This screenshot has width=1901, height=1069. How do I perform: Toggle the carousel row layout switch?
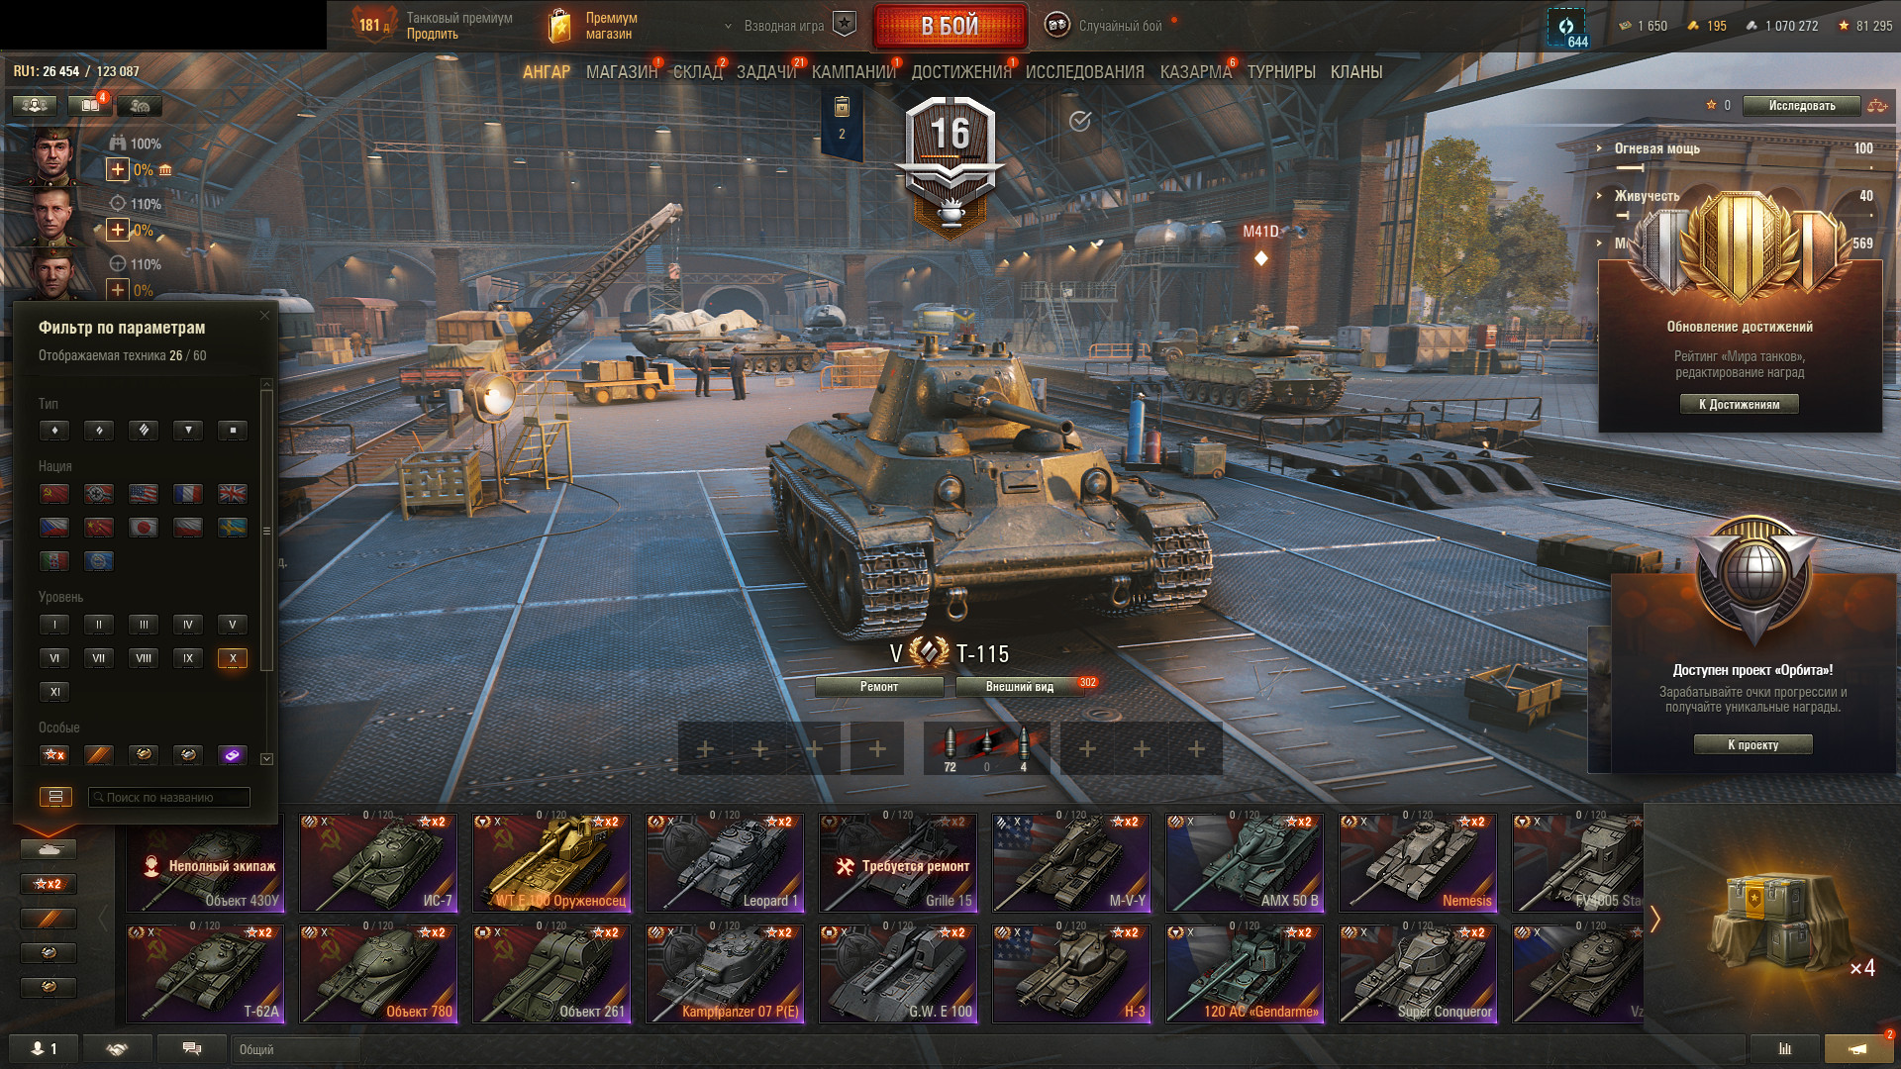coord(55,797)
